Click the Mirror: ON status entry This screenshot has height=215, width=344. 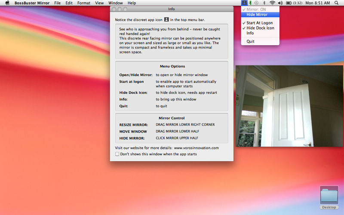coord(260,9)
